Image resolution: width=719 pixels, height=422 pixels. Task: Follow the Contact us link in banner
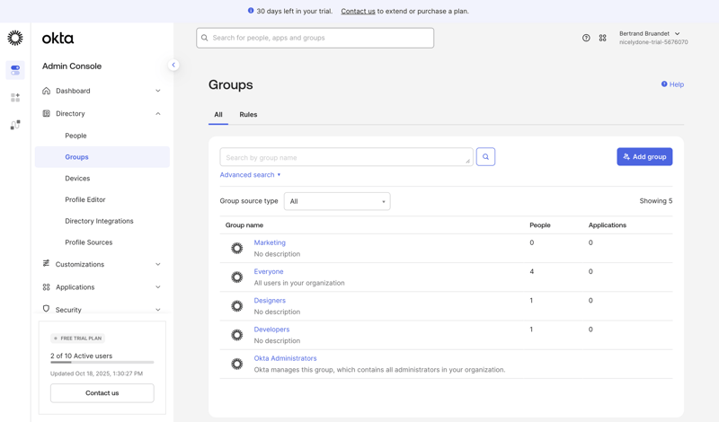(x=358, y=11)
